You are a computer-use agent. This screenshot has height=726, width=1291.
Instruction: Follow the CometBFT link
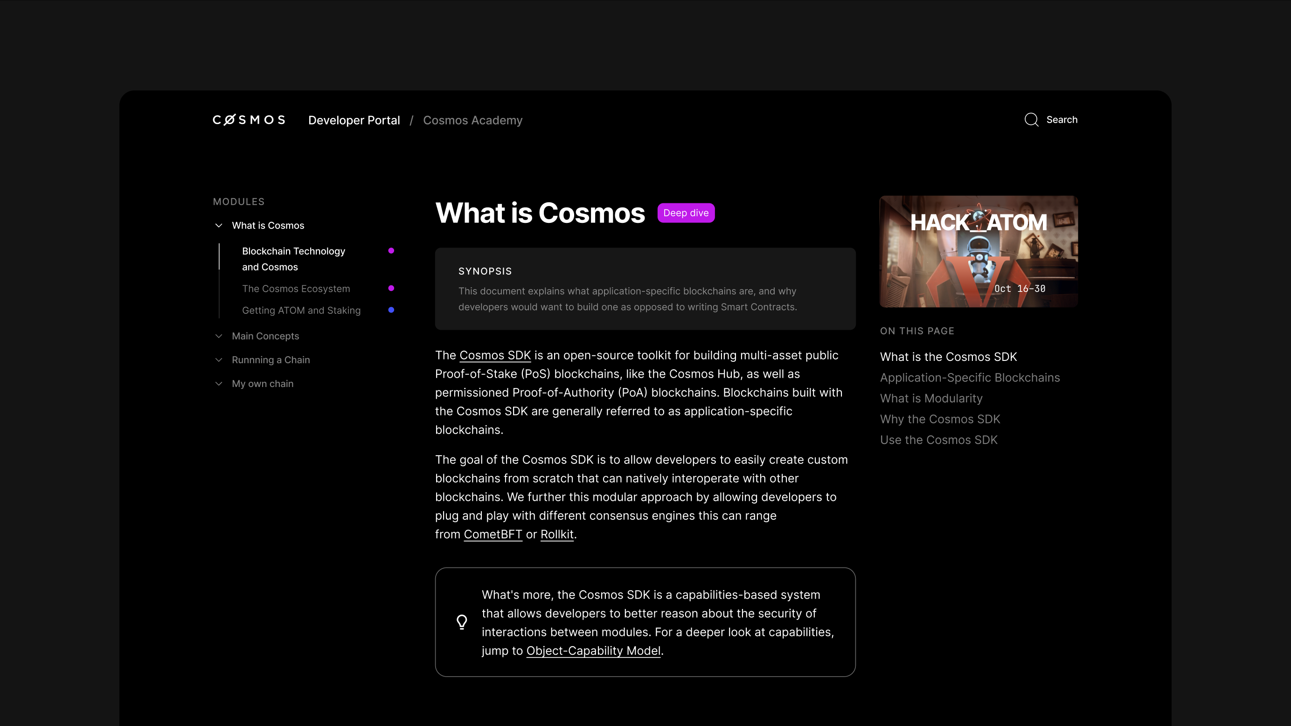point(493,534)
